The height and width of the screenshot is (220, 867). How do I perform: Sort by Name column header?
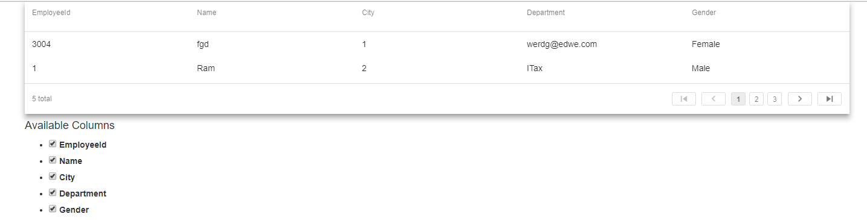click(x=207, y=13)
